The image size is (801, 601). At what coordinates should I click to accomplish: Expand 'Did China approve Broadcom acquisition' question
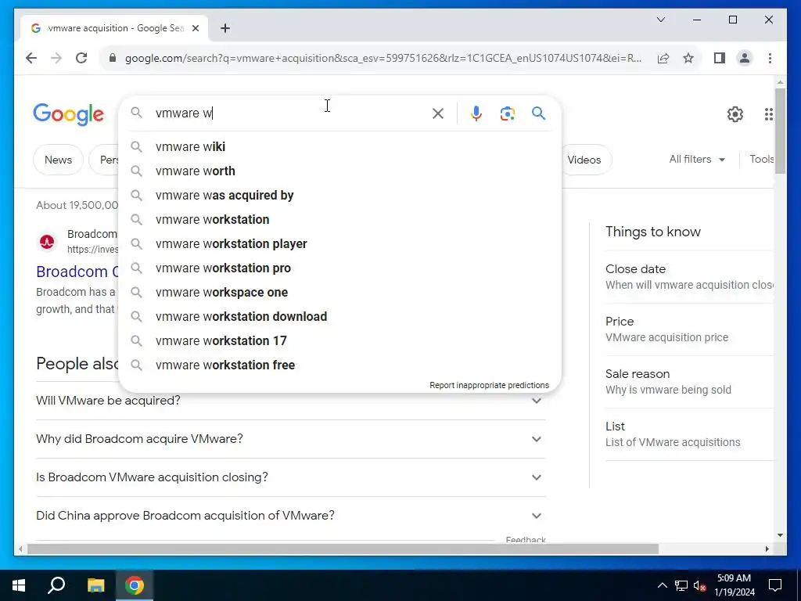click(x=291, y=516)
